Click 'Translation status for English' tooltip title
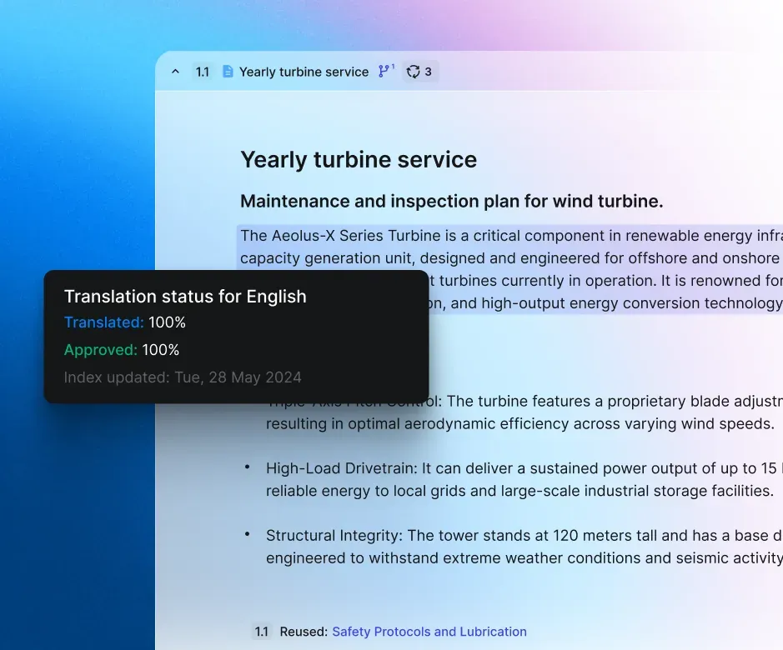783x650 pixels. pyautogui.click(x=185, y=297)
